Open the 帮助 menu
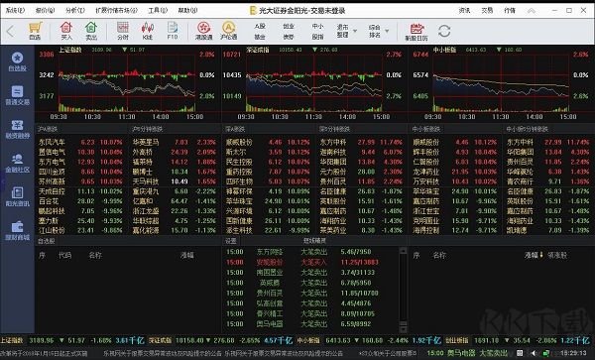The height and width of the screenshot is (360, 595). pos(187,10)
